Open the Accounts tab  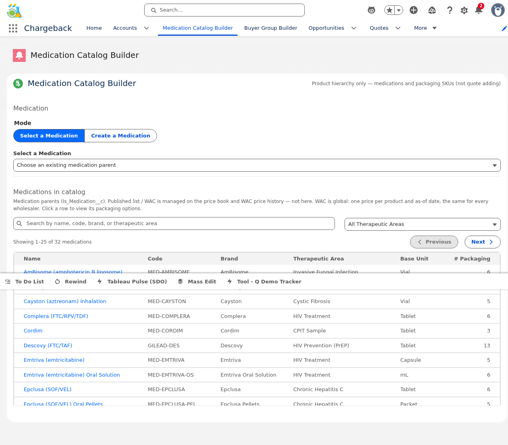(x=125, y=28)
